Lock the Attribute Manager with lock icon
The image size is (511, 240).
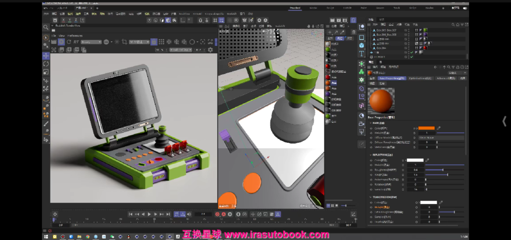coord(458,67)
